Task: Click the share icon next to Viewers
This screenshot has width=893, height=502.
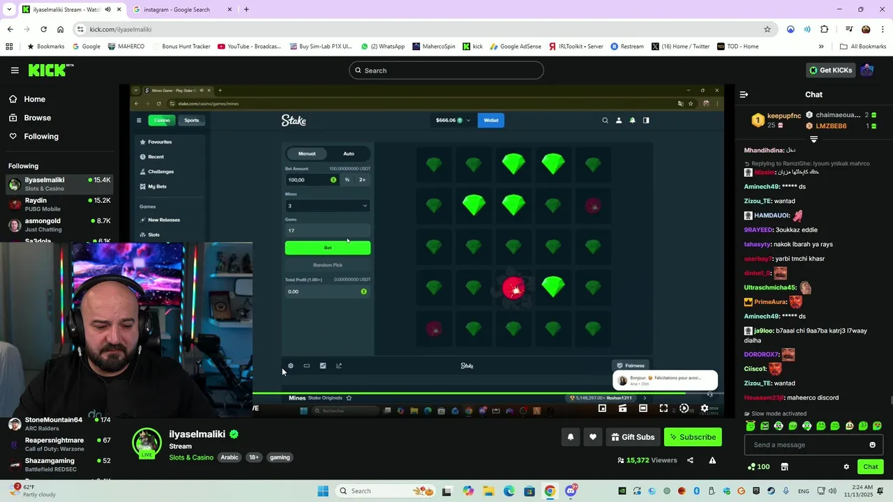Action: point(690,460)
